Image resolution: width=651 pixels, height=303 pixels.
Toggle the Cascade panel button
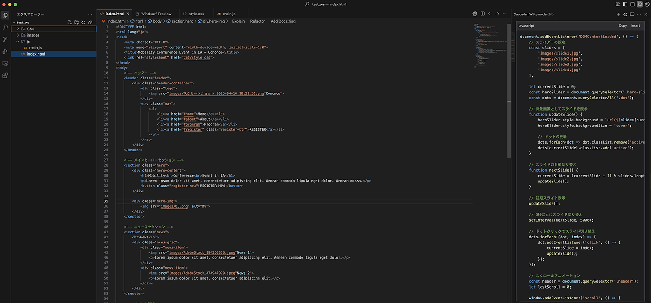point(640,4)
